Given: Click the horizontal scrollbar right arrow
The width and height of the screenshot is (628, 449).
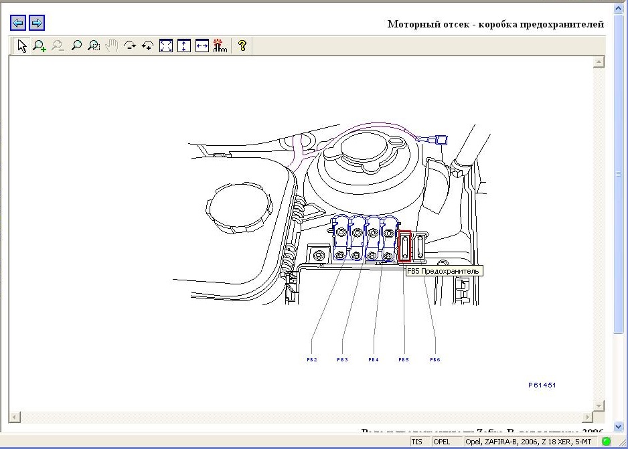Looking at the screenshot, I should [587, 417].
